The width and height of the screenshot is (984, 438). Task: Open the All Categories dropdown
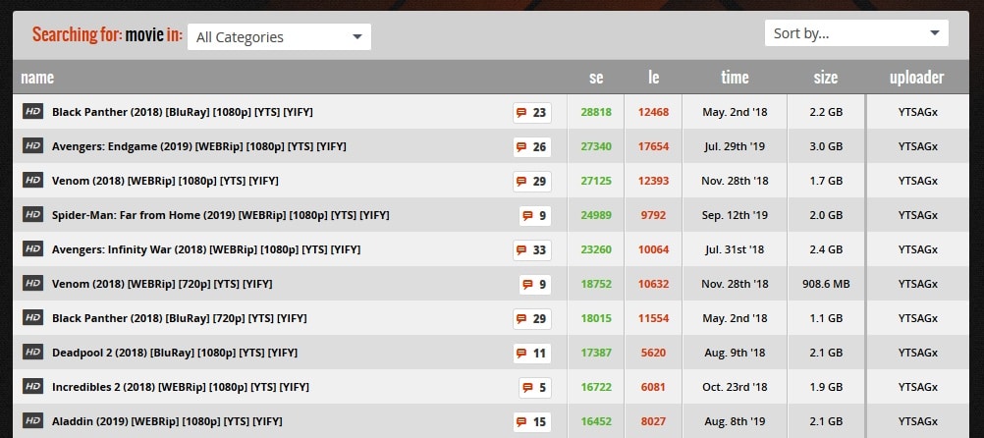point(279,37)
